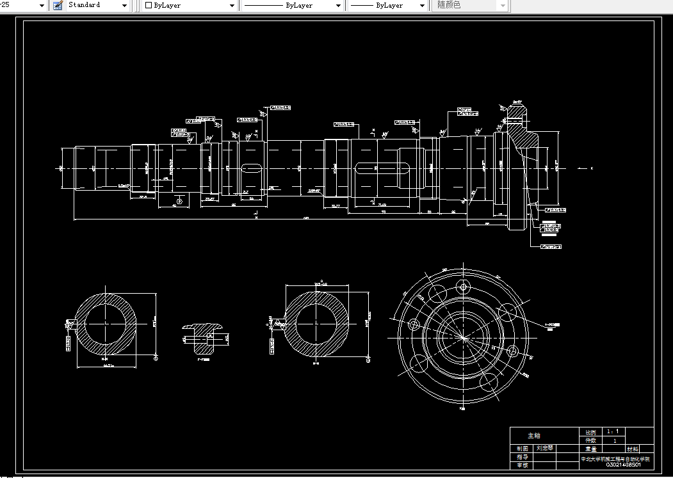
Task: Select the 重量 label cell
Action: 590,449
